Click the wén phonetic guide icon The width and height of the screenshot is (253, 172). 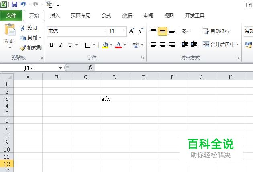pos(136,45)
